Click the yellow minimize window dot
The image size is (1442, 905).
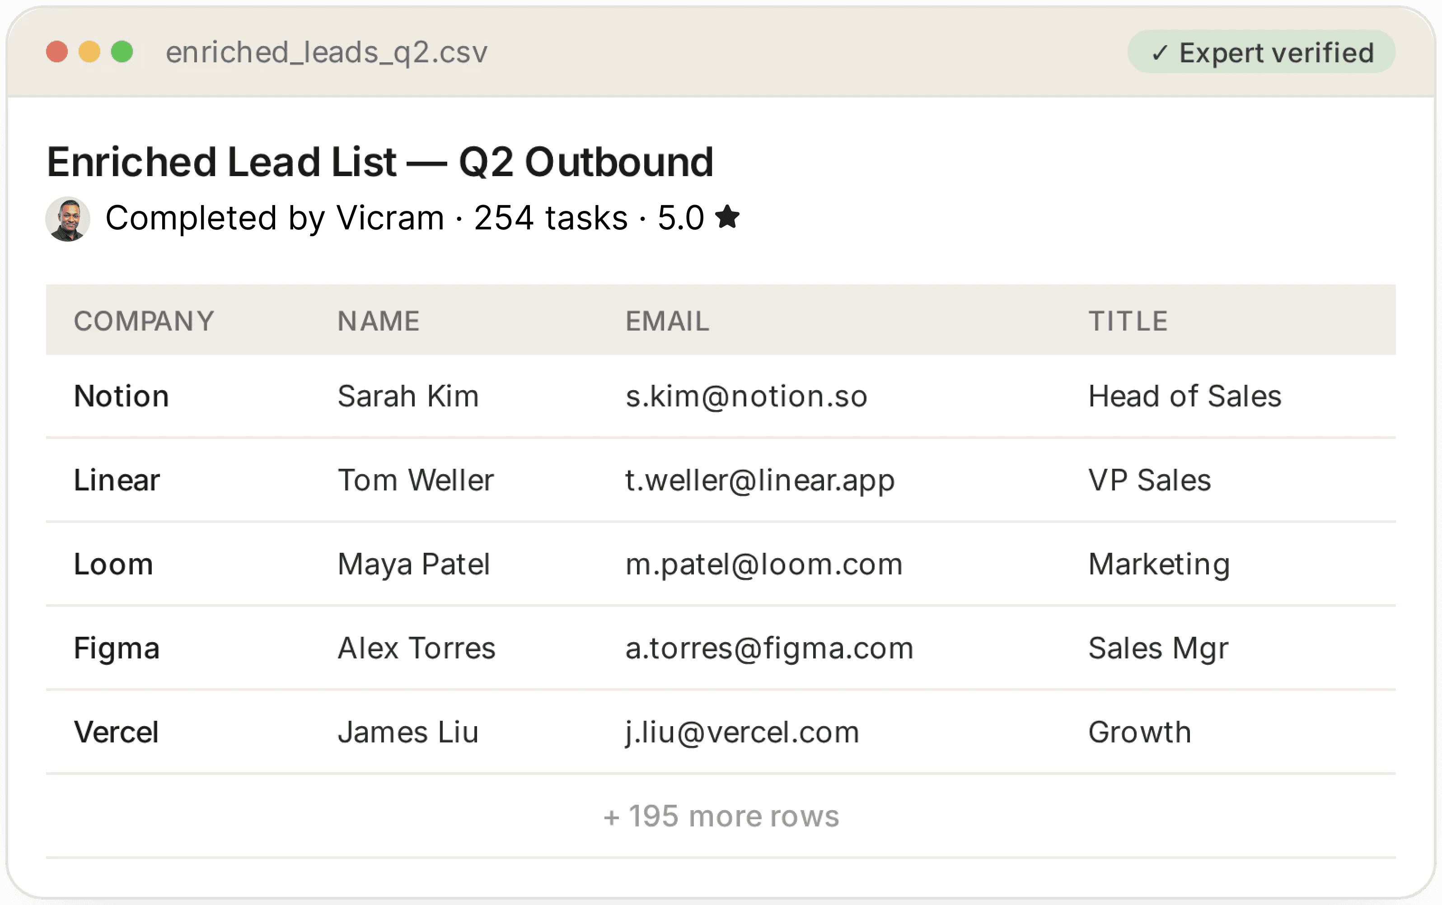point(90,52)
